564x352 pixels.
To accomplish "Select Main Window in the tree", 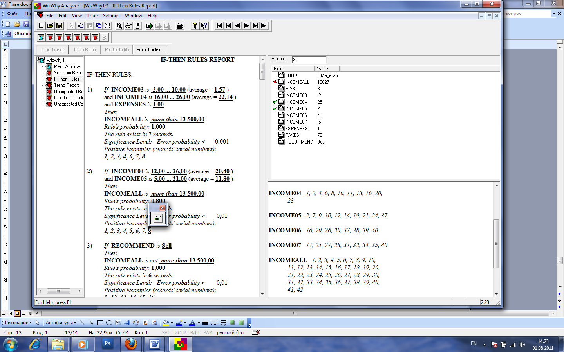I will click(x=67, y=66).
